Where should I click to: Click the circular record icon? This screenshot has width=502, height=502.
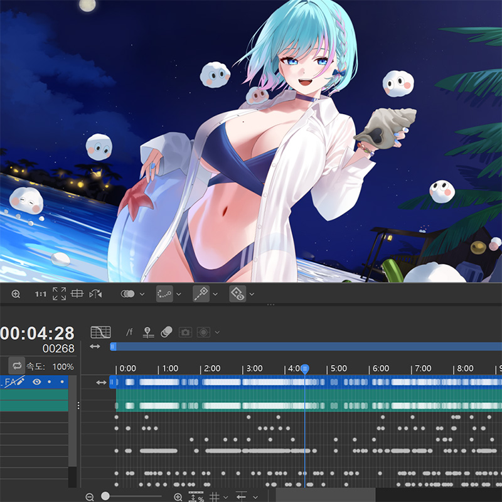[203, 333]
